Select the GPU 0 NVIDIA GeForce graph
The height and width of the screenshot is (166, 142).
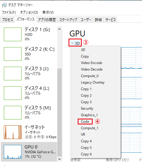(13, 152)
